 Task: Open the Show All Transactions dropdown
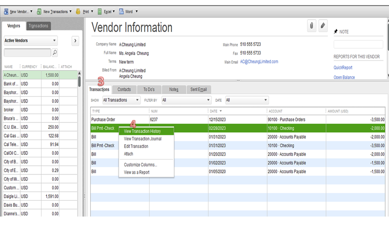click(121, 100)
